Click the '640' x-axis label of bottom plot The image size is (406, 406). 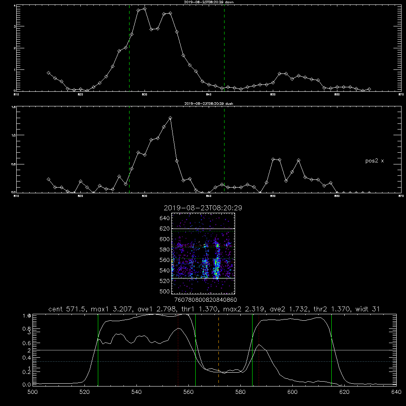(x=396, y=392)
